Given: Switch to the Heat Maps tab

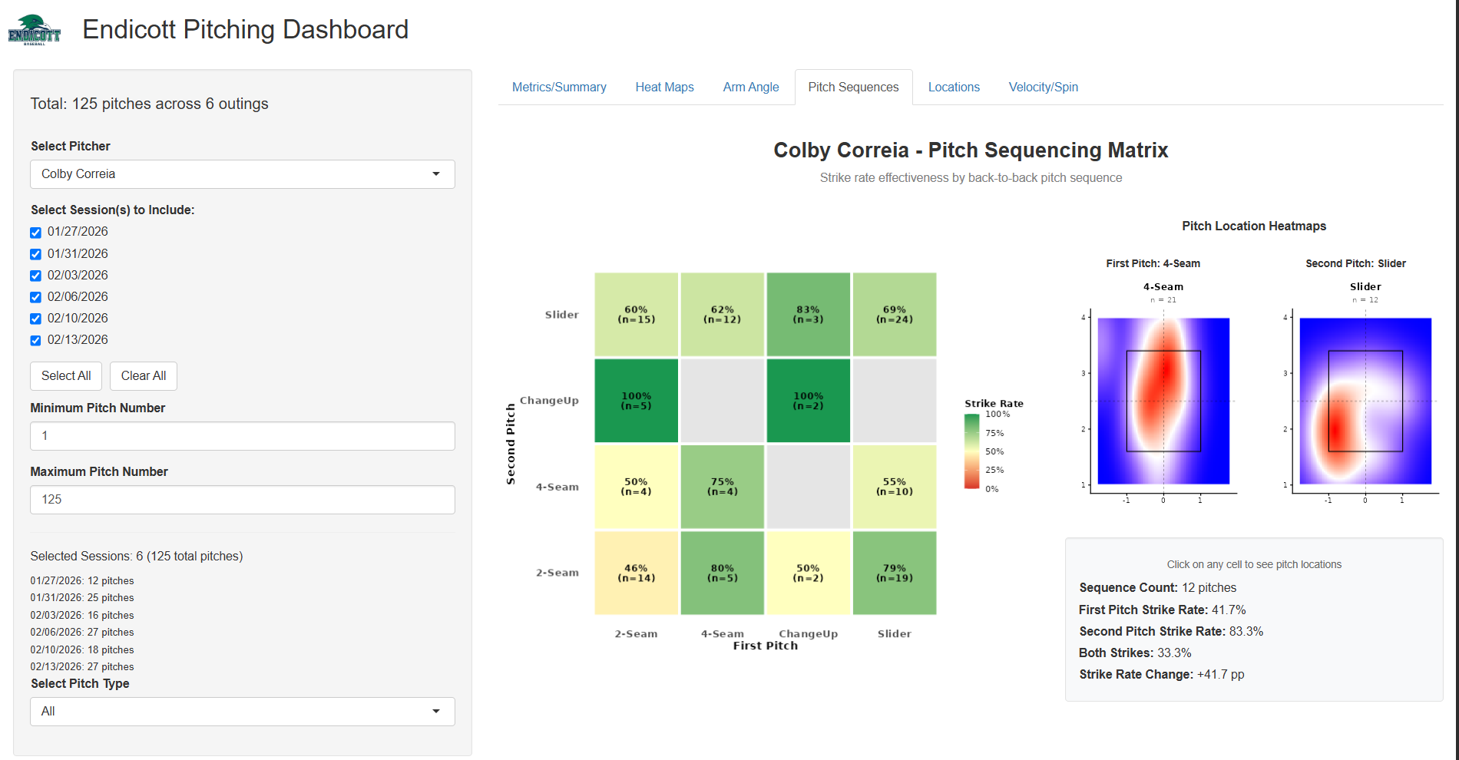Looking at the screenshot, I should (664, 88).
